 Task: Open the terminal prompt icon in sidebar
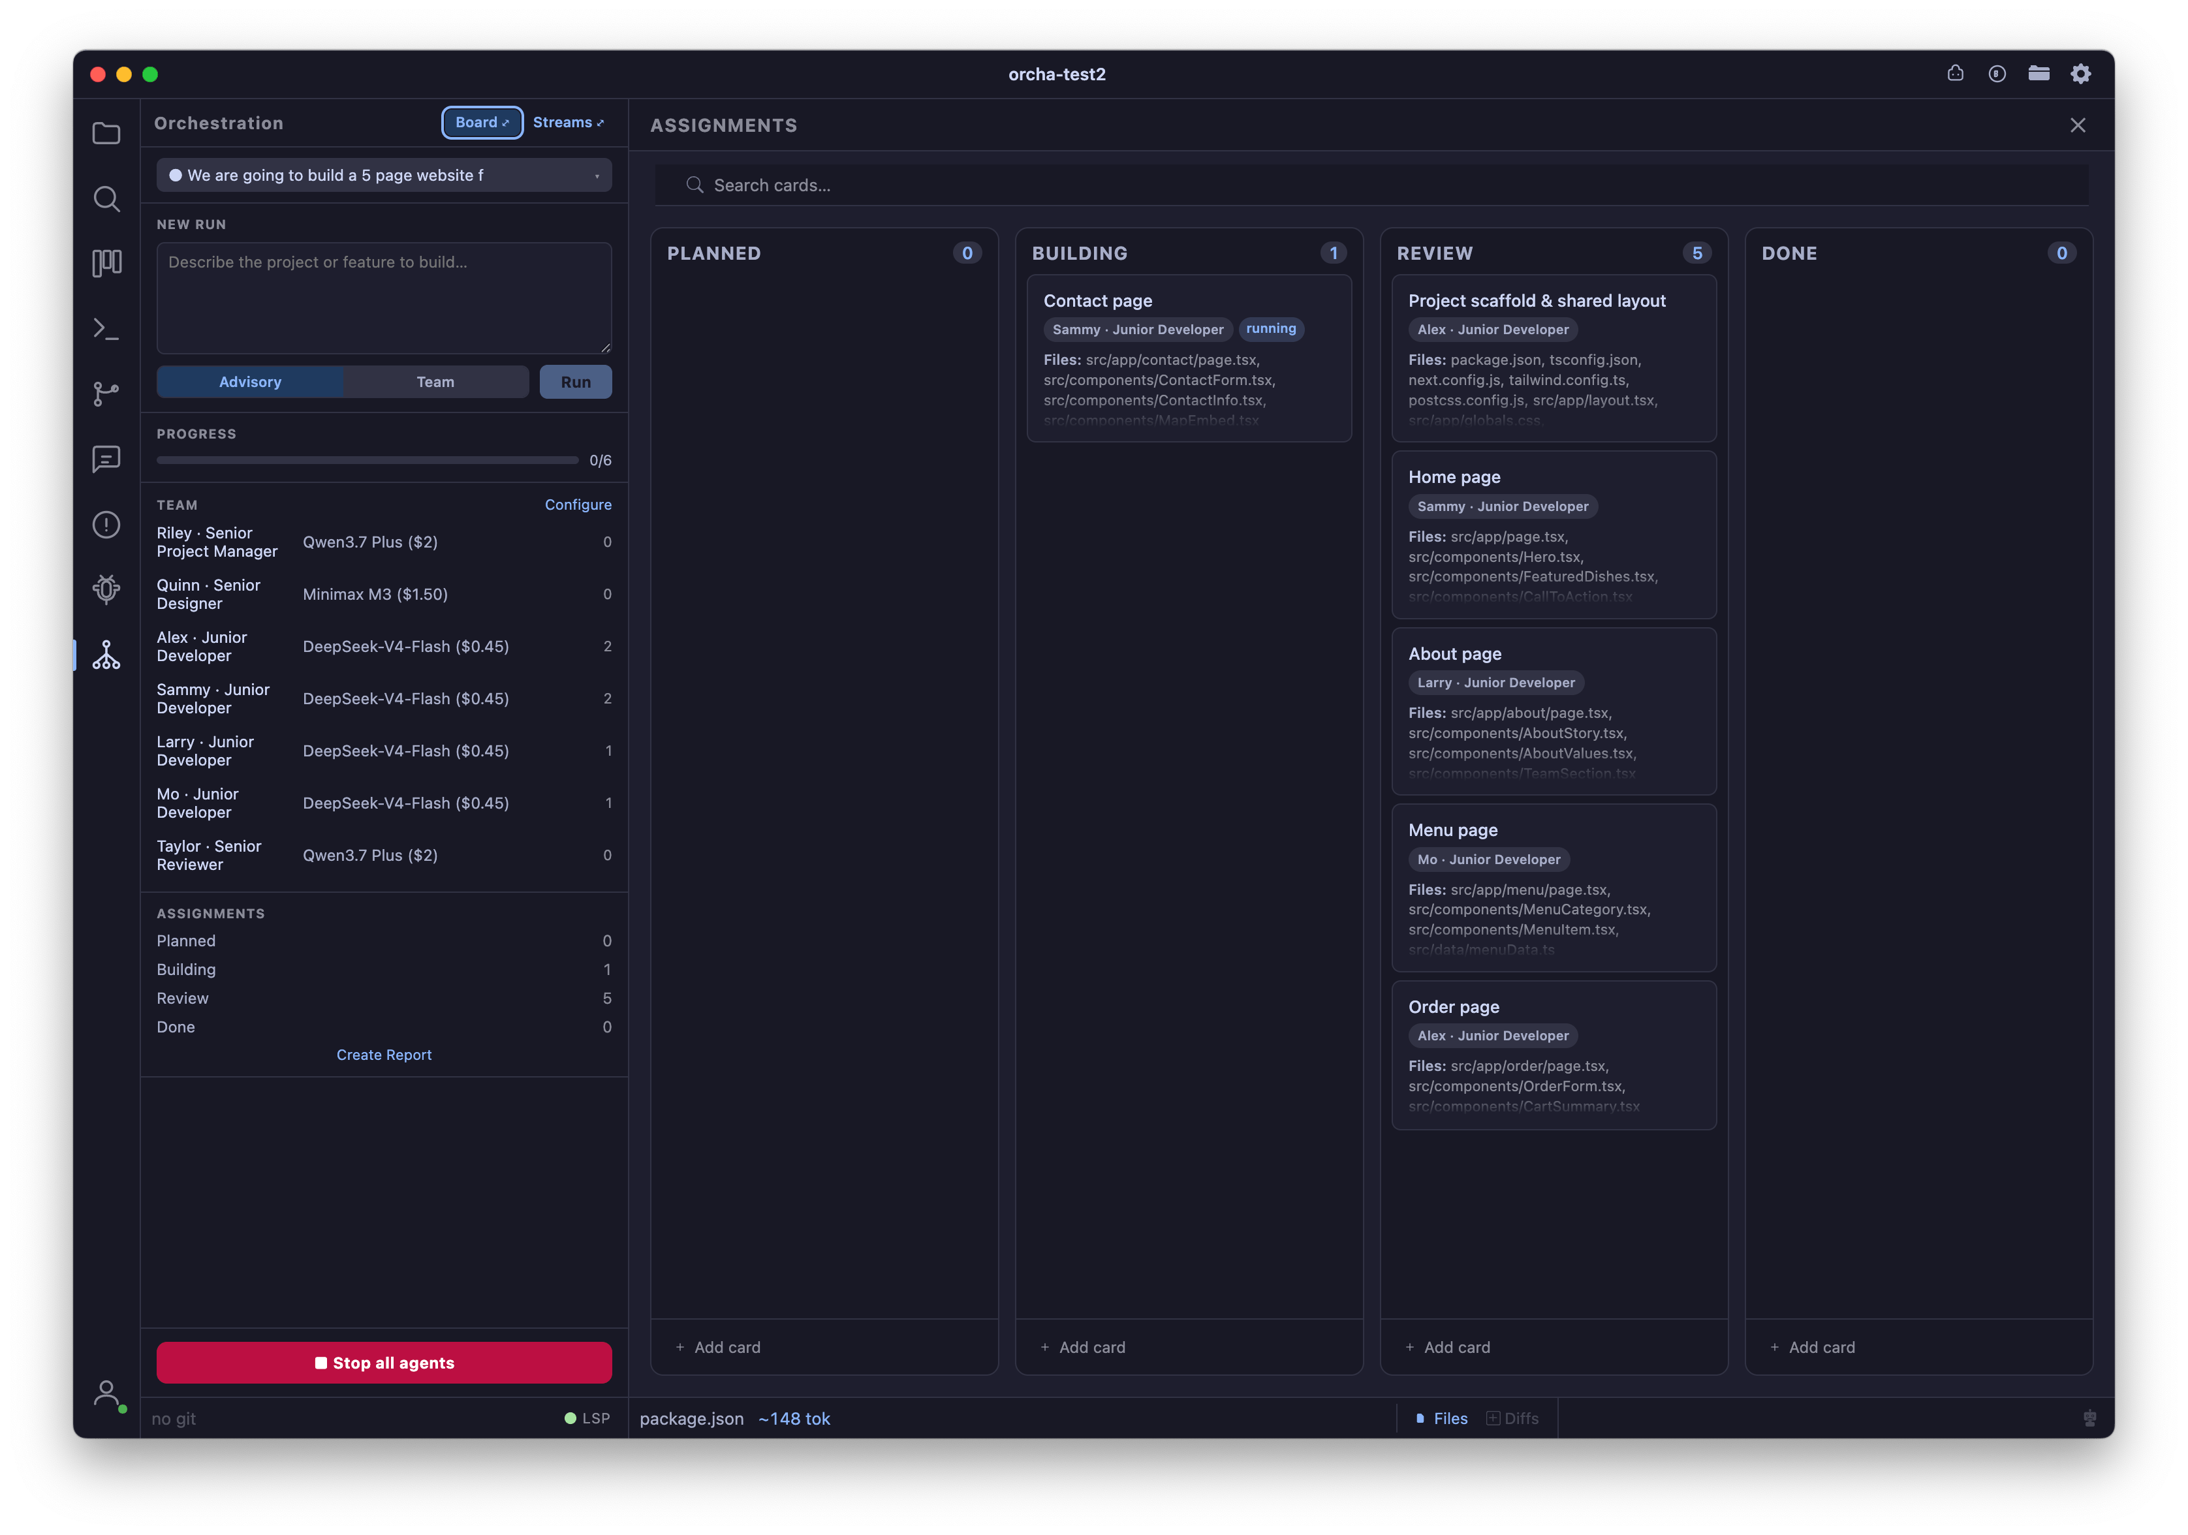click(106, 329)
